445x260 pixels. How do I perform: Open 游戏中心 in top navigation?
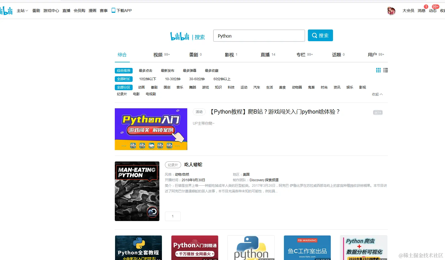51,11
